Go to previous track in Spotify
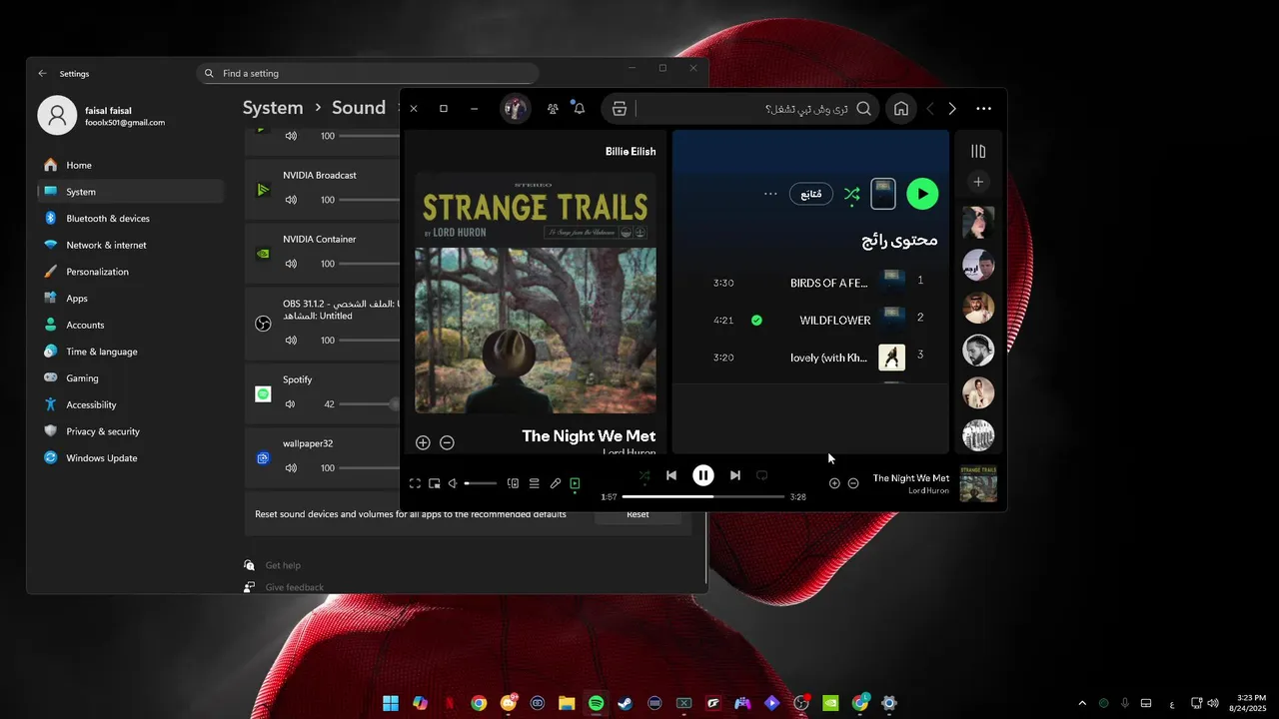Viewport: 1279px width, 719px height. pos(671,475)
